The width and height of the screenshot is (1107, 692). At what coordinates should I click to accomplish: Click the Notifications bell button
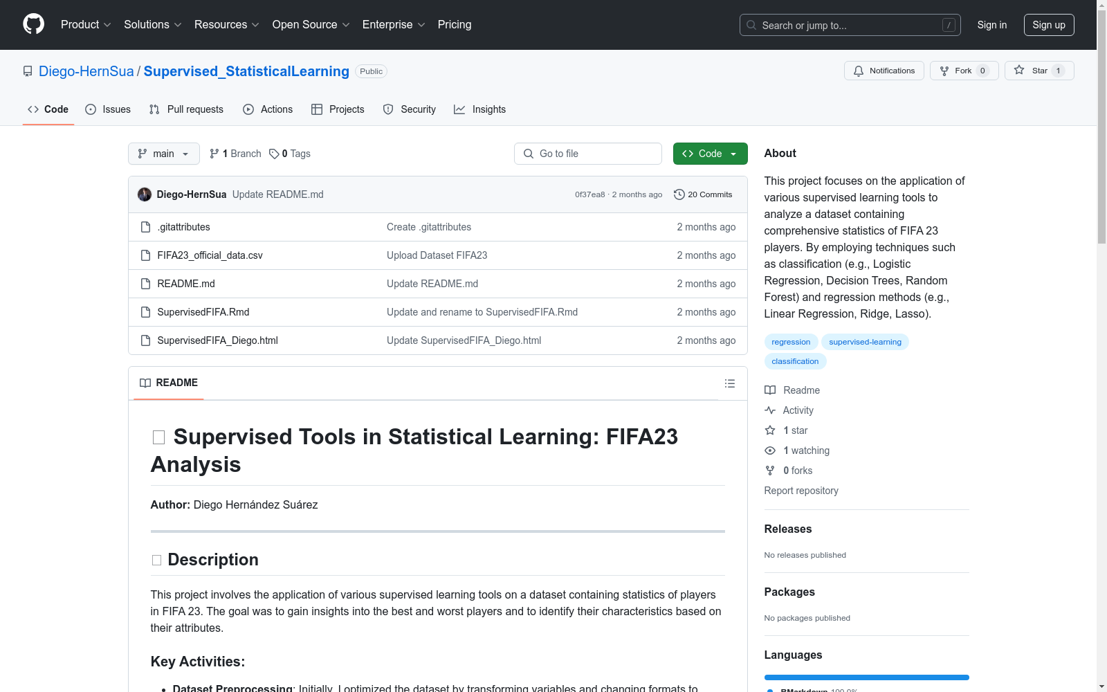tap(884, 71)
